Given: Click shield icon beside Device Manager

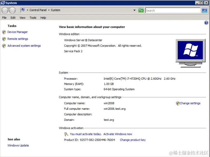Looking at the screenshot, I should point(4,32).
